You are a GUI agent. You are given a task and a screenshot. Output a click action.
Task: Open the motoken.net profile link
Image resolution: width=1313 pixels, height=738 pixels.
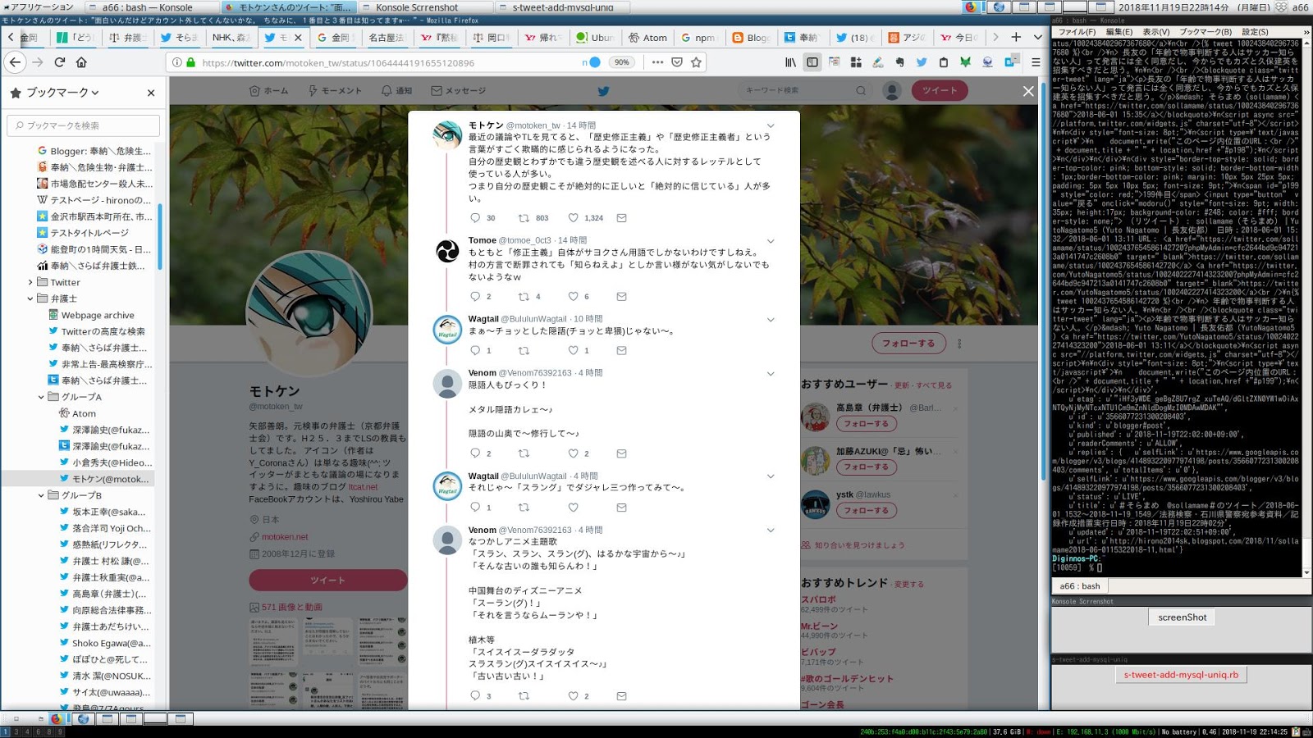[x=285, y=537]
